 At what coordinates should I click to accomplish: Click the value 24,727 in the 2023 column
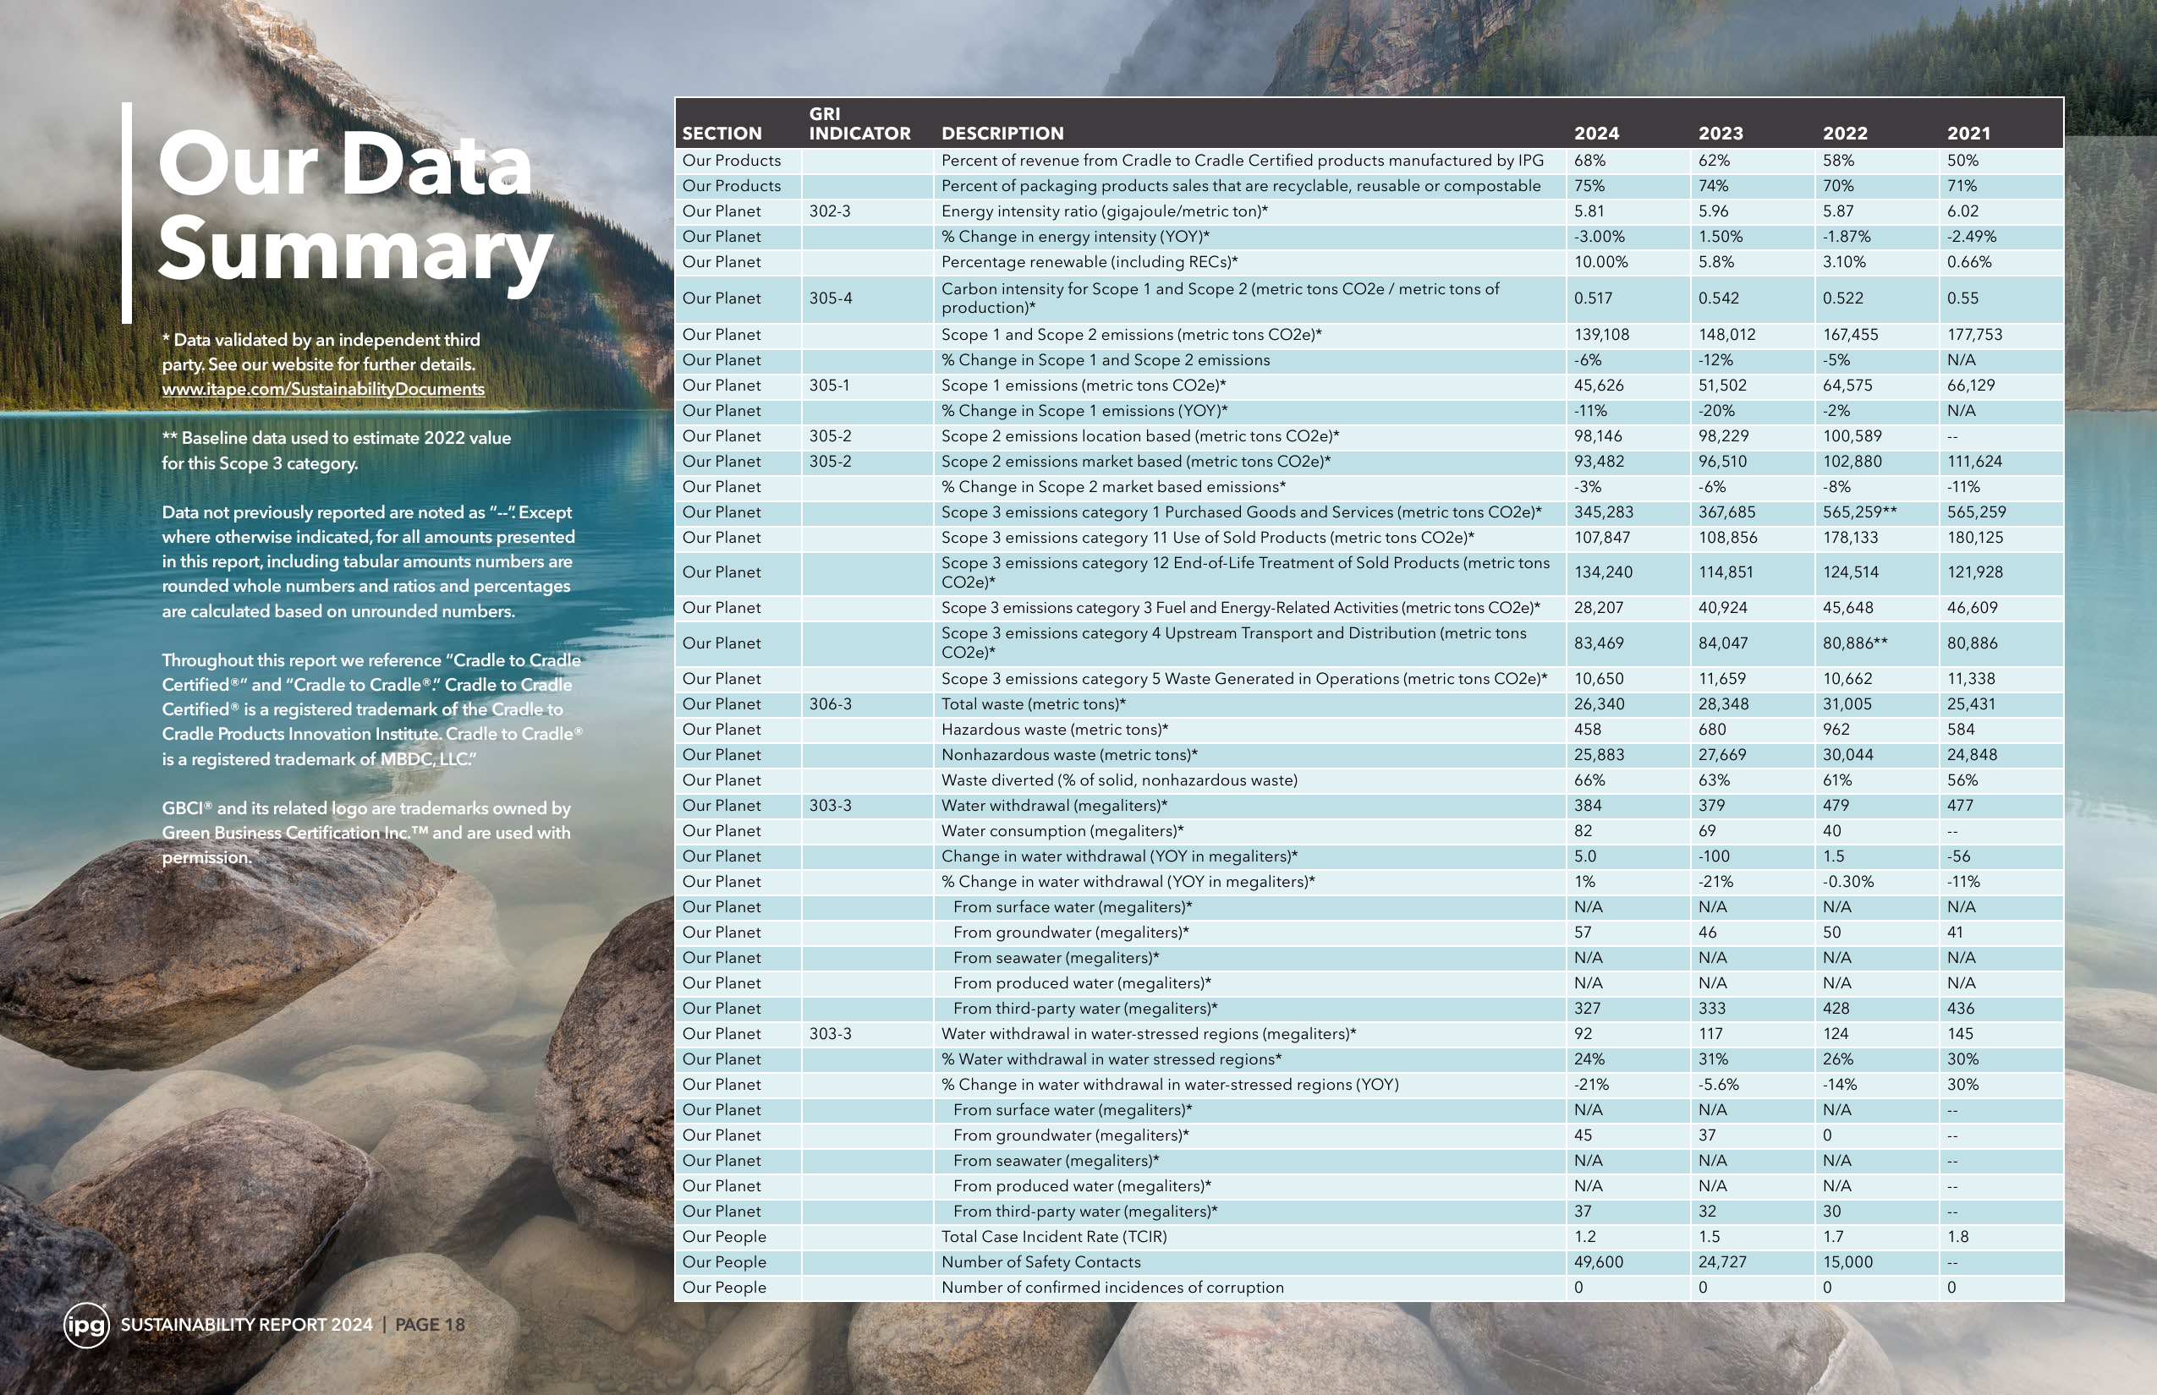[1722, 1261]
